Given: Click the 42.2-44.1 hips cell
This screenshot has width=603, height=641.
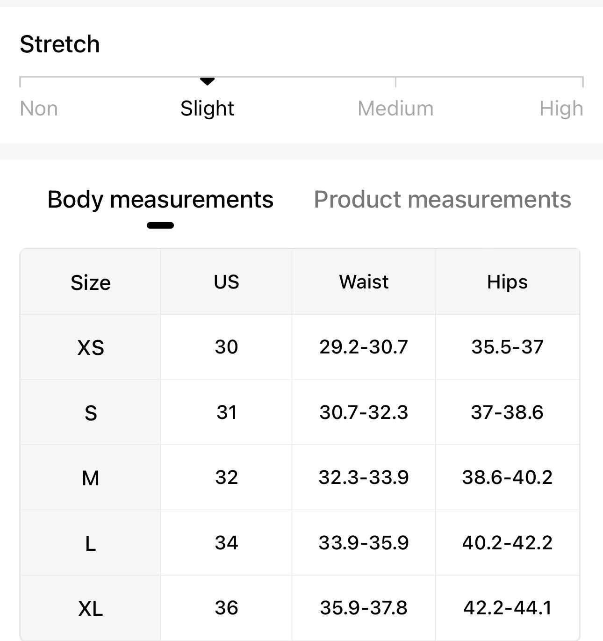Looking at the screenshot, I should pyautogui.click(x=507, y=608).
